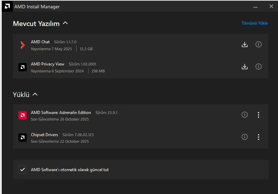Open info for AMD Privacy View

click(259, 67)
